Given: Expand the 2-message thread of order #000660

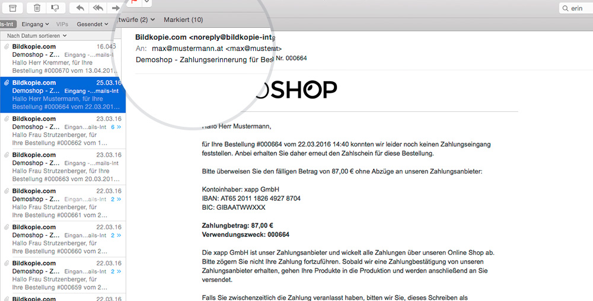Looking at the screenshot, I should click(x=116, y=235).
